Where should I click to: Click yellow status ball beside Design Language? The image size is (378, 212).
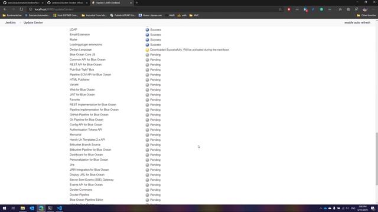(x=147, y=49)
